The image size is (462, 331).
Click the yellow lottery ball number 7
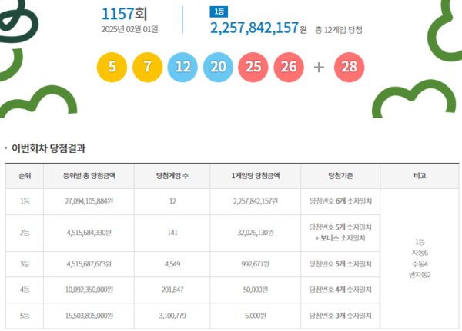pos(147,67)
